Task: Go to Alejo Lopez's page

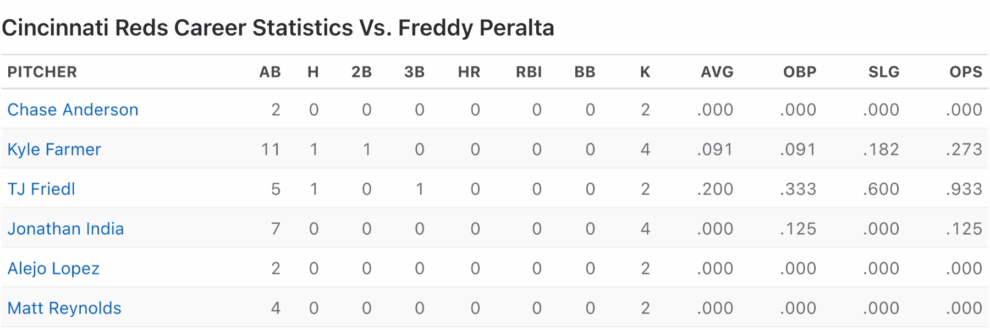Action: point(53,268)
